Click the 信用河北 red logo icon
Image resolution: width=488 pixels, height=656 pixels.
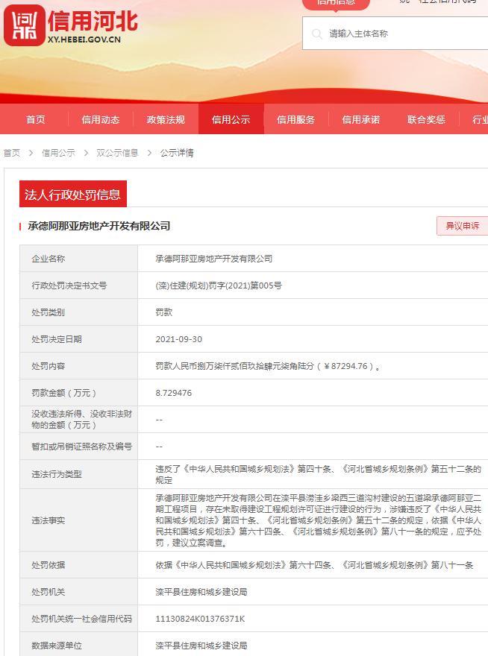[24, 26]
